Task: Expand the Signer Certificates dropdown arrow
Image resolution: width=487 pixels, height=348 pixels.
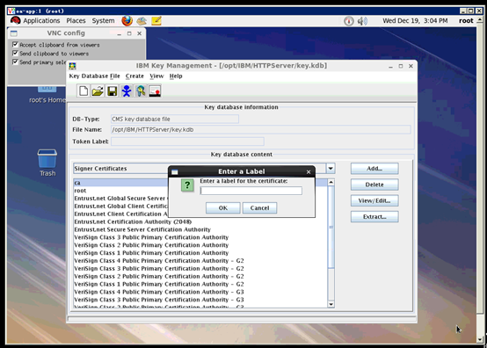Action: (x=331, y=168)
